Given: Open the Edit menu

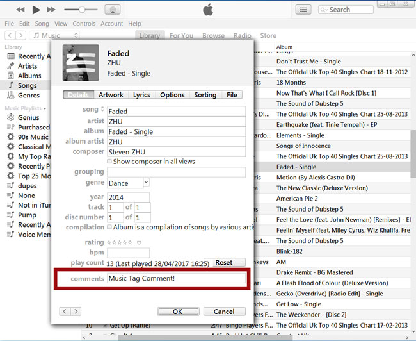Looking at the screenshot, I should point(24,24).
